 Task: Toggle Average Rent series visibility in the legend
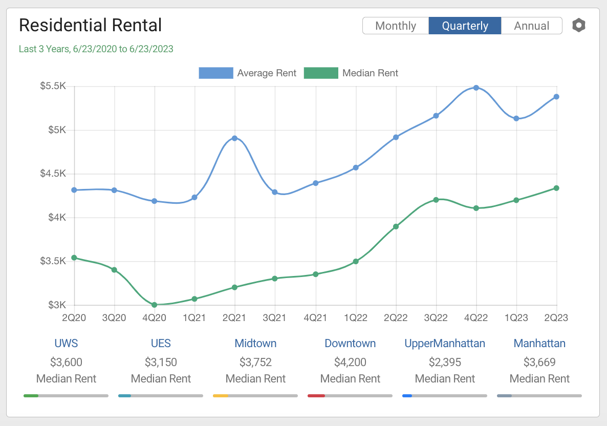tap(216, 73)
